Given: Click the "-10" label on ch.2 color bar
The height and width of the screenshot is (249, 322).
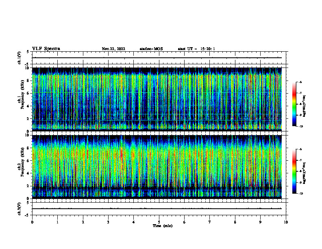Looking at the screenshot, I should pyautogui.click(x=300, y=194).
